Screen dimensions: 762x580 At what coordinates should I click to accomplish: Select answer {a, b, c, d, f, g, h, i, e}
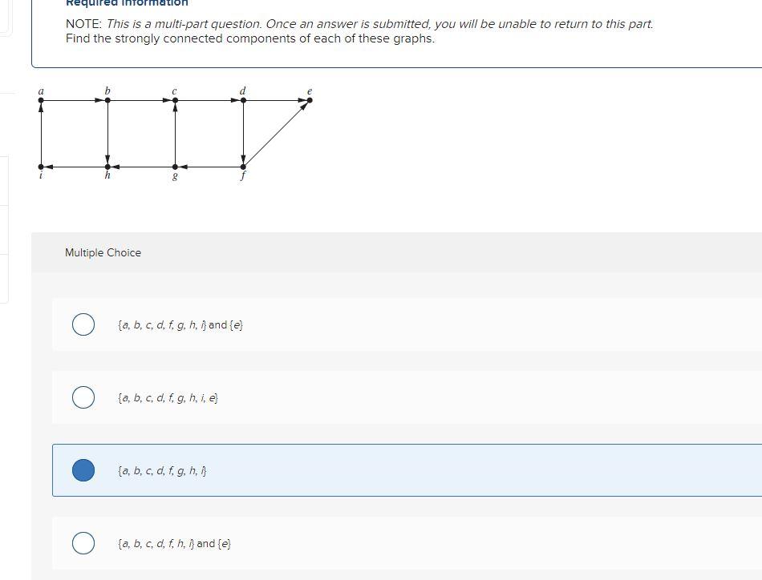83,397
